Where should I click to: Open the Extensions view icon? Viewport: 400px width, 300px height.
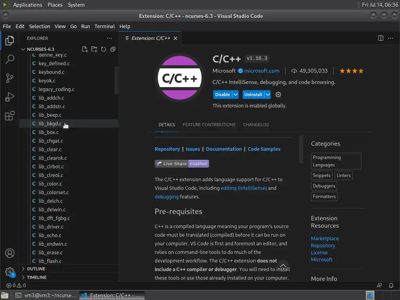(9, 116)
